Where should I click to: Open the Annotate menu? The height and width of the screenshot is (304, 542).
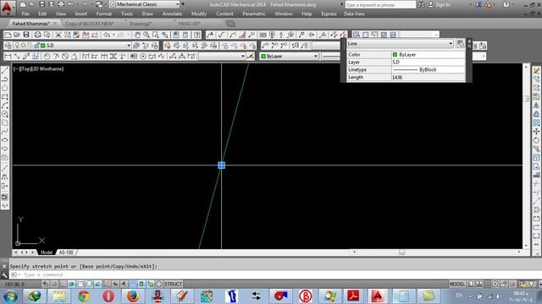pos(172,14)
